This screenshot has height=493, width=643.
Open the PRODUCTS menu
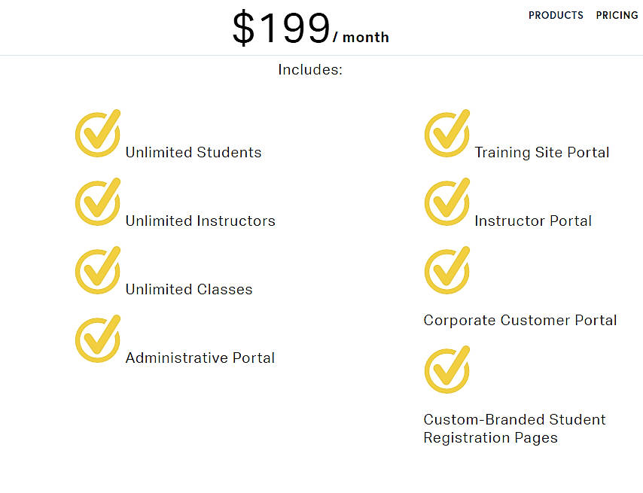click(x=556, y=15)
